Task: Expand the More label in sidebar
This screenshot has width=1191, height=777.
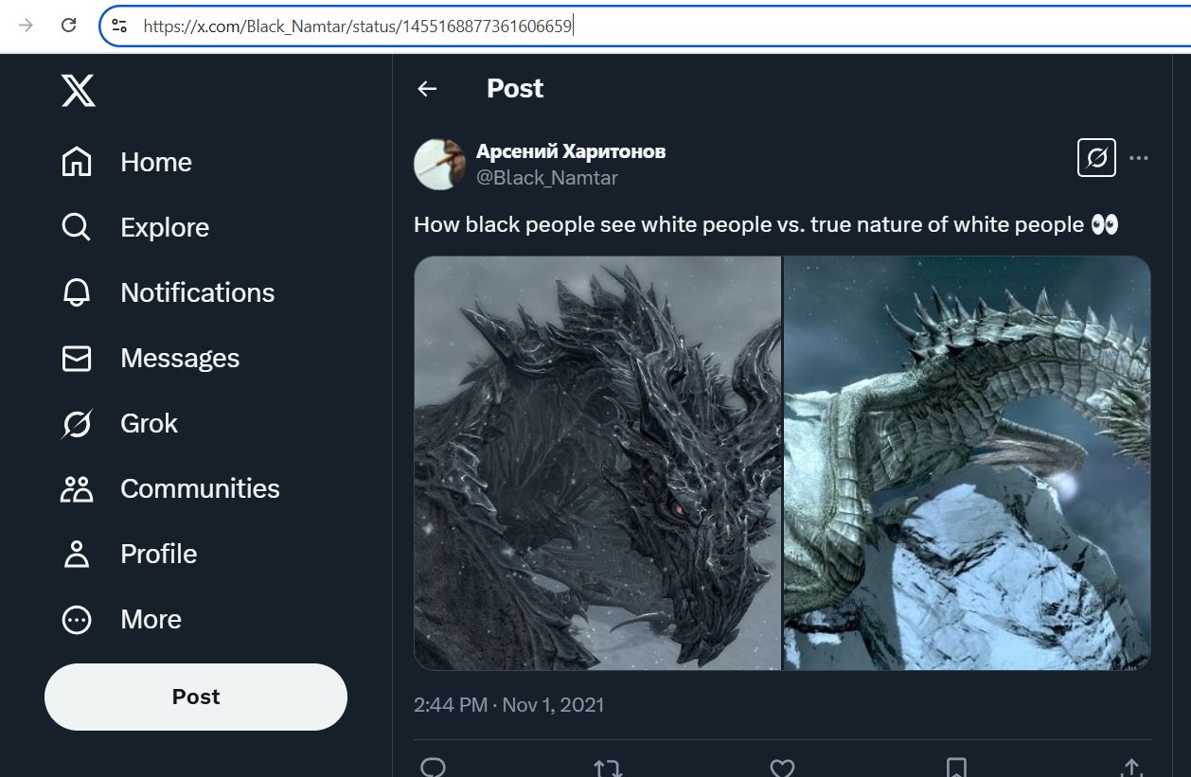Action: coord(151,619)
